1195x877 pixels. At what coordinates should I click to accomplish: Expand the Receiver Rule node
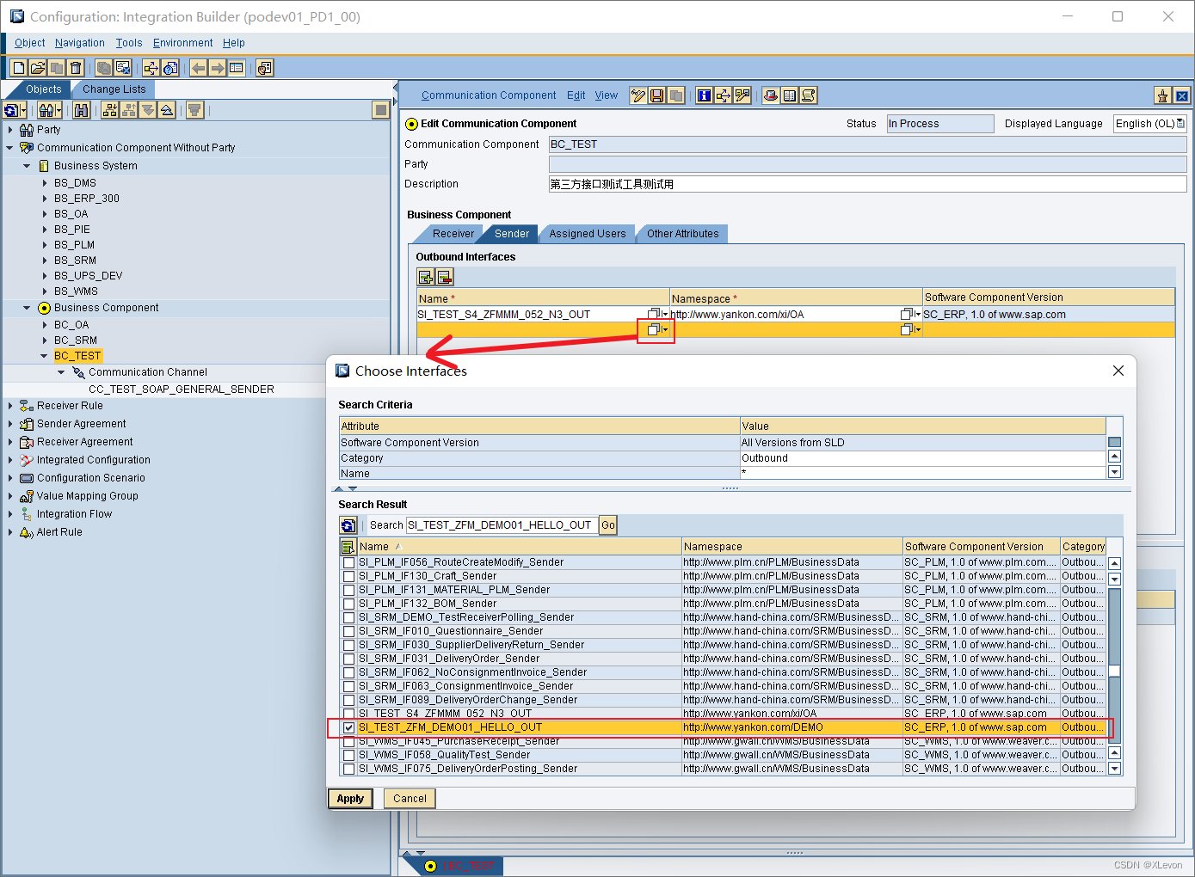[10, 406]
